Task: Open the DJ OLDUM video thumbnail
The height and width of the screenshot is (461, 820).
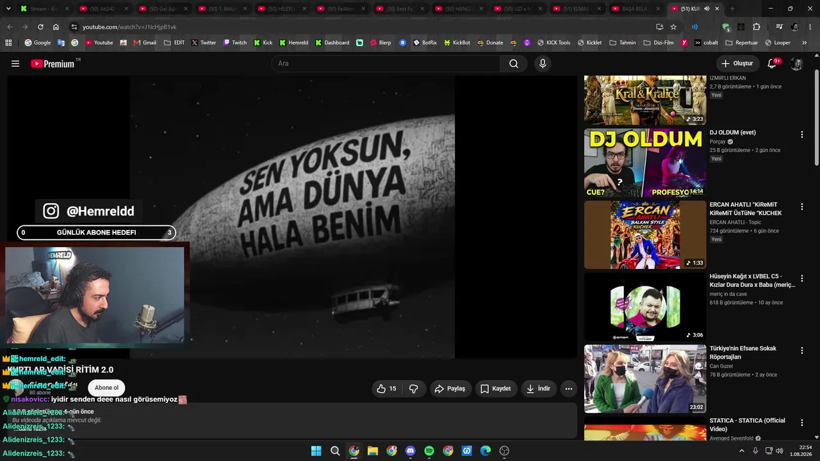Action: [x=645, y=163]
